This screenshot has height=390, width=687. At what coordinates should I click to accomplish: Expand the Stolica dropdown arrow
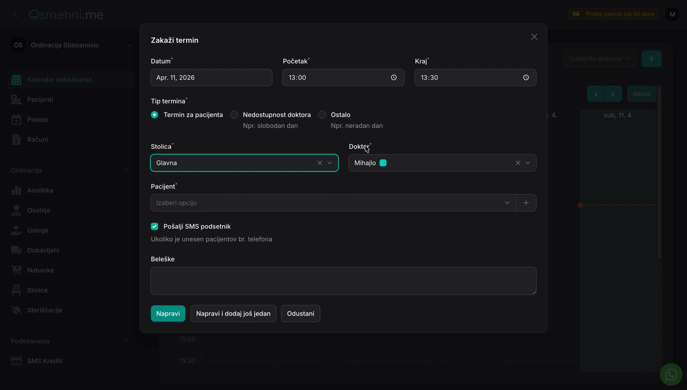pos(329,163)
